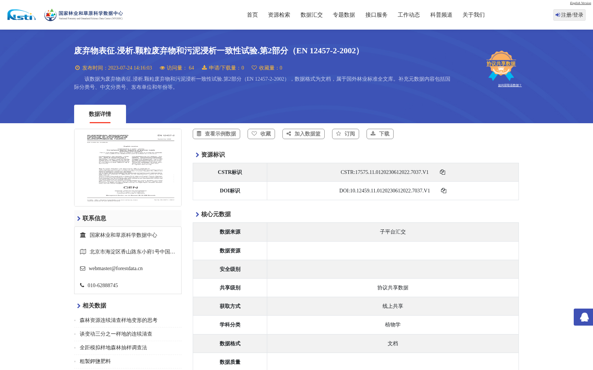Click the 植物学 cell
This screenshot has height=370, width=593.
393,324
